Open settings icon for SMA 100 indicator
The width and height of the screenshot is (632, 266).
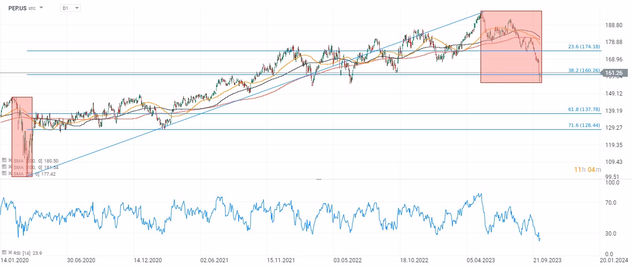coord(4,167)
